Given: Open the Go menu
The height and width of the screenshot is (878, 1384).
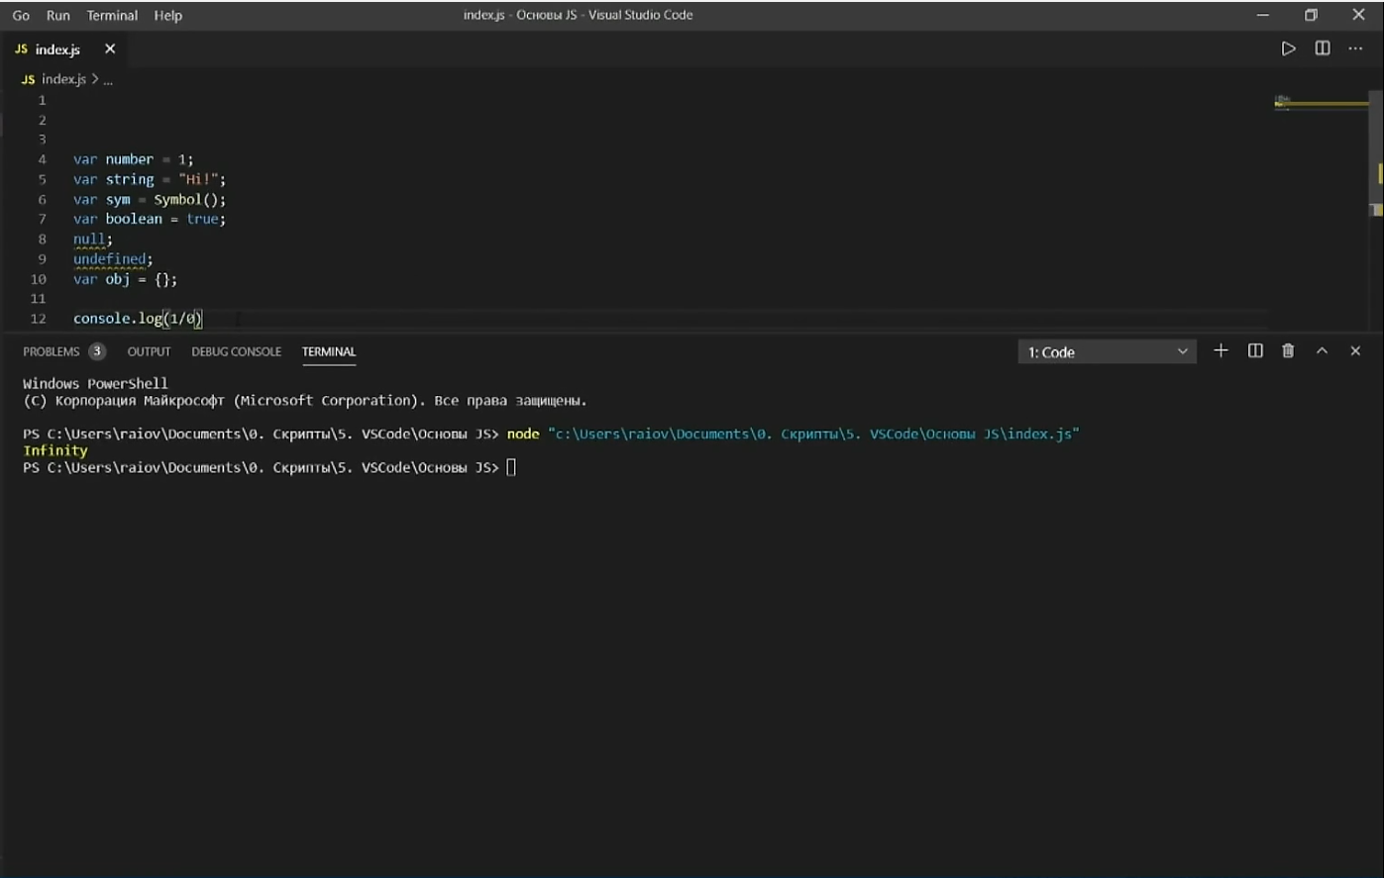Looking at the screenshot, I should point(21,15).
